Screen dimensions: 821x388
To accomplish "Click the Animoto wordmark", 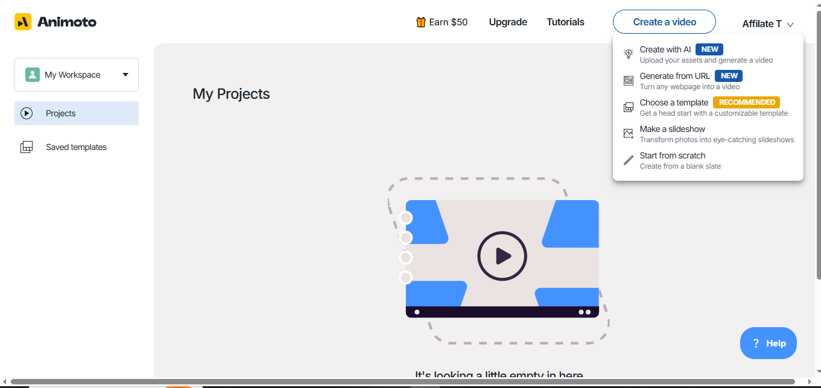I will click(x=67, y=22).
